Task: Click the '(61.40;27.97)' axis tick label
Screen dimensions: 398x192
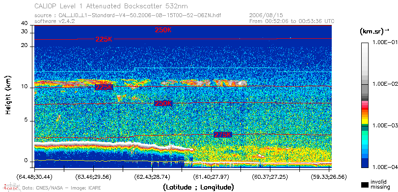Action: coord(211,176)
